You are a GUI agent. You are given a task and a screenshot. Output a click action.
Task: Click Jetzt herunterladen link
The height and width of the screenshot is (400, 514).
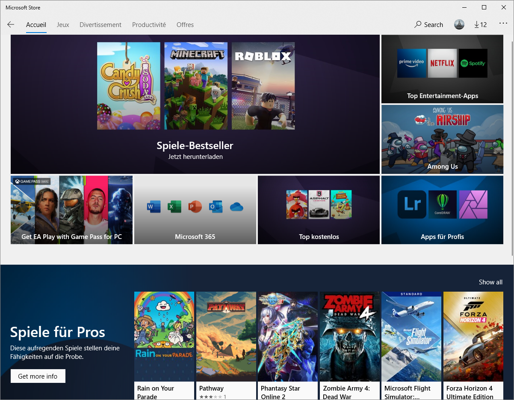[x=195, y=157]
